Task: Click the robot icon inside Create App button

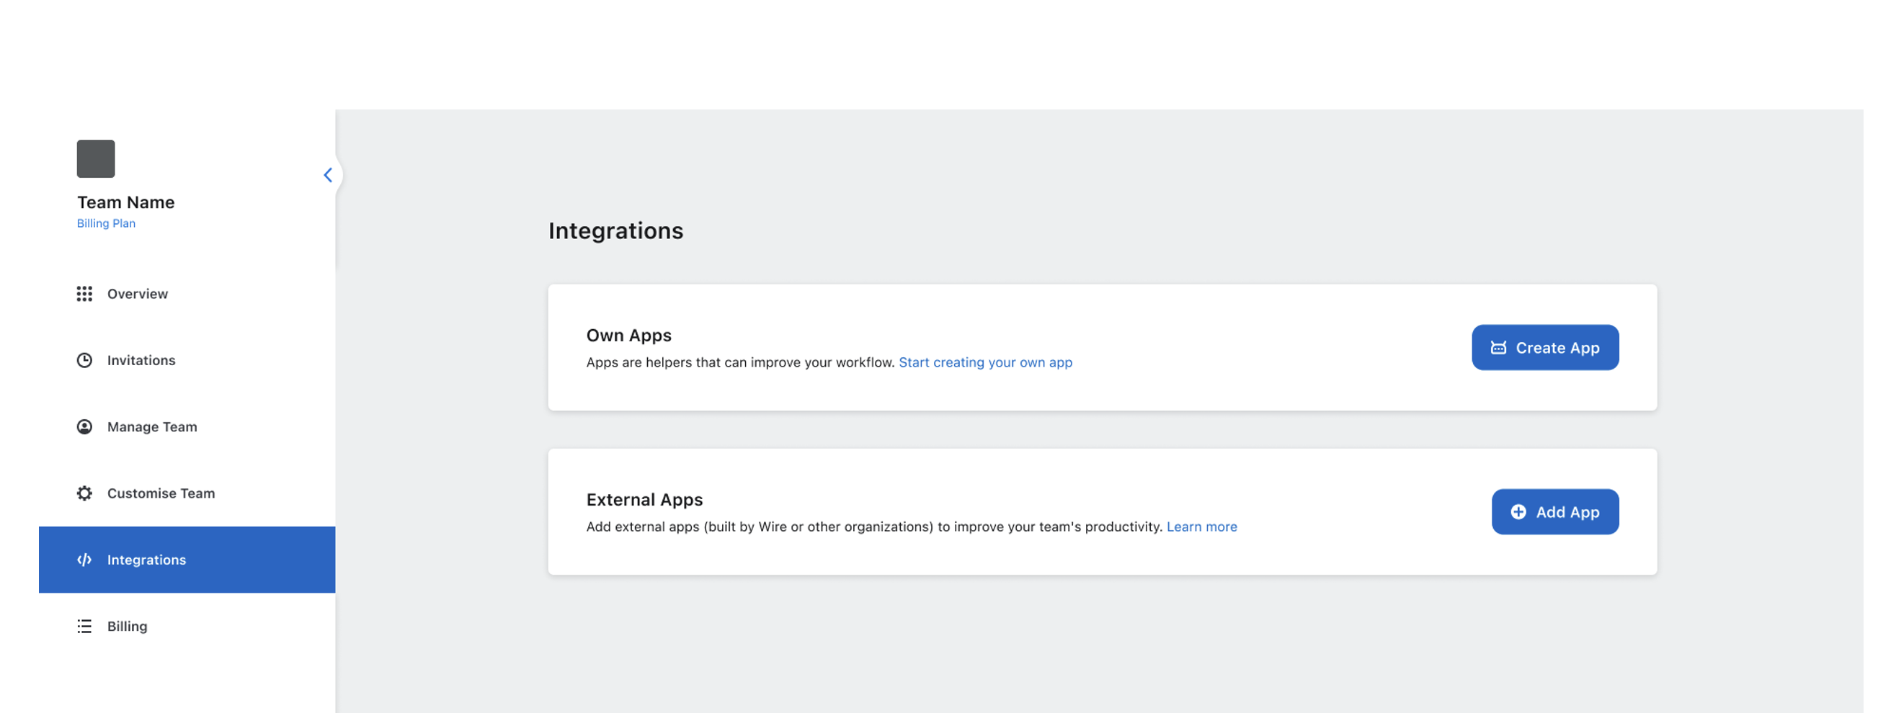Action: click(x=1498, y=347)
